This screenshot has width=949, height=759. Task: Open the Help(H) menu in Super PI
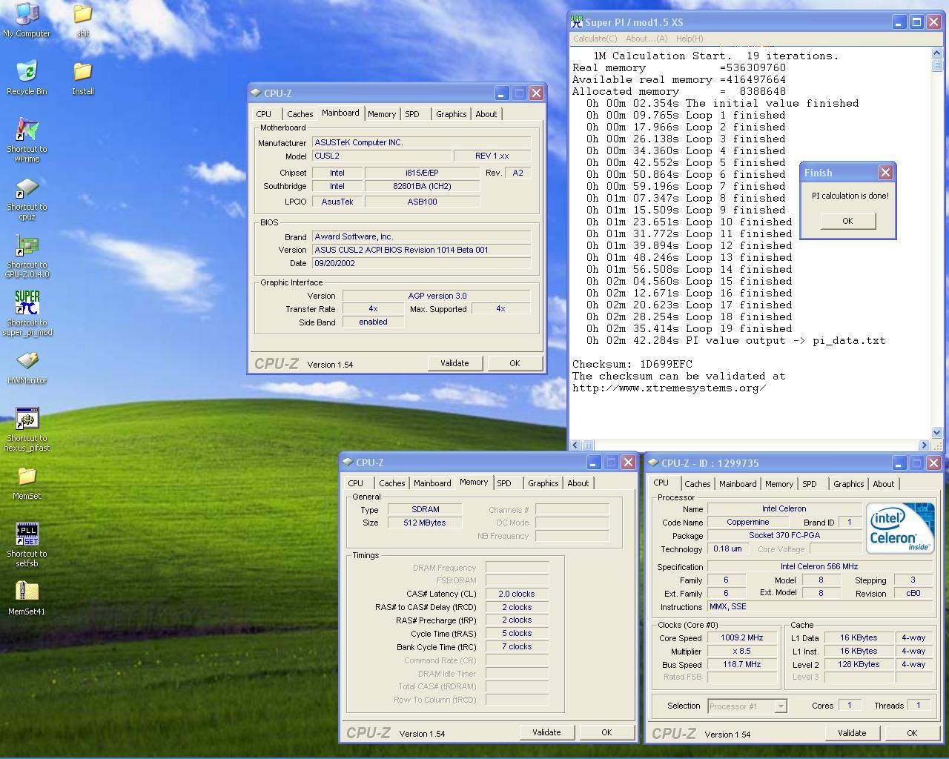point(689,39)
